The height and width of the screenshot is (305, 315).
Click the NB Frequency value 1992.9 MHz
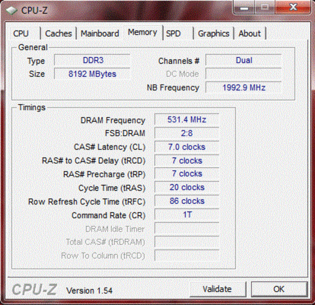coord(243,87)
